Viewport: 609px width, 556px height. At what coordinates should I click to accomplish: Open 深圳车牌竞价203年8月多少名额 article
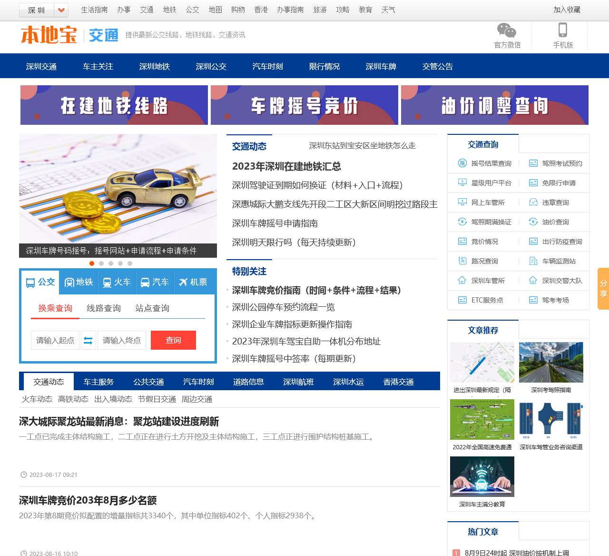(x=88, y=500)
